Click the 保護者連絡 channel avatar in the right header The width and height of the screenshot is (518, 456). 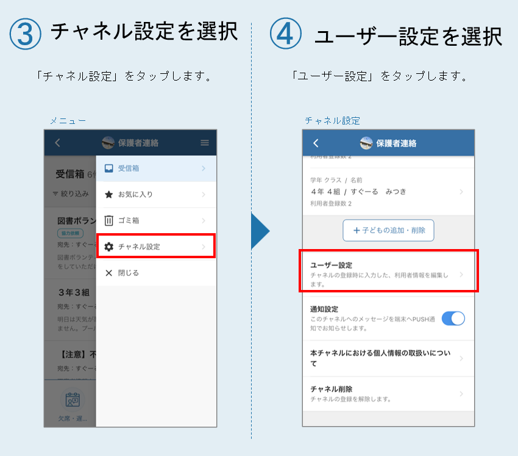pyautogui.click(x=366, y=143)
